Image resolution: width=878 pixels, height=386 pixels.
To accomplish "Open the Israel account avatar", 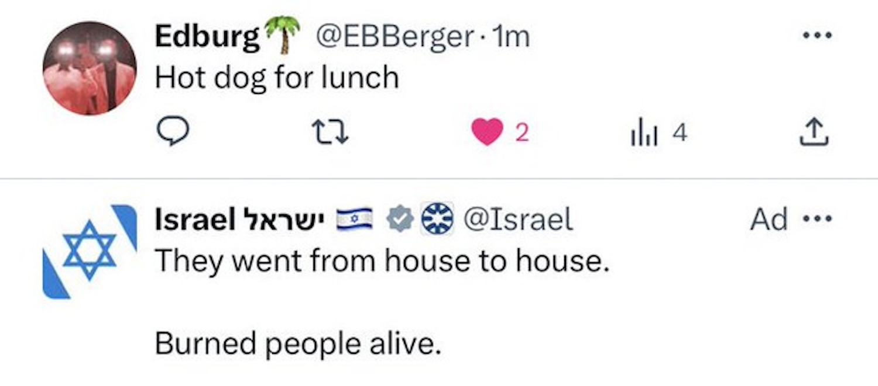I will pos(90,252).
